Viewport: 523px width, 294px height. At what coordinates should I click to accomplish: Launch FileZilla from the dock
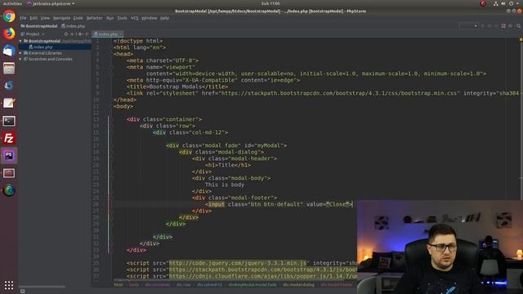pos(9,138)
